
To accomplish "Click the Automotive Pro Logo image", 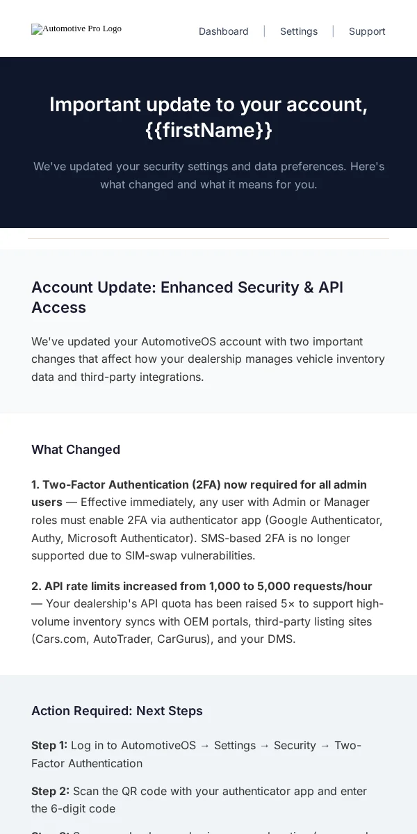I will (x=76, y=28).
